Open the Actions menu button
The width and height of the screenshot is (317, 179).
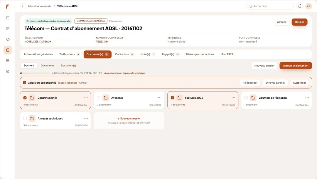(x=281, y=22)
